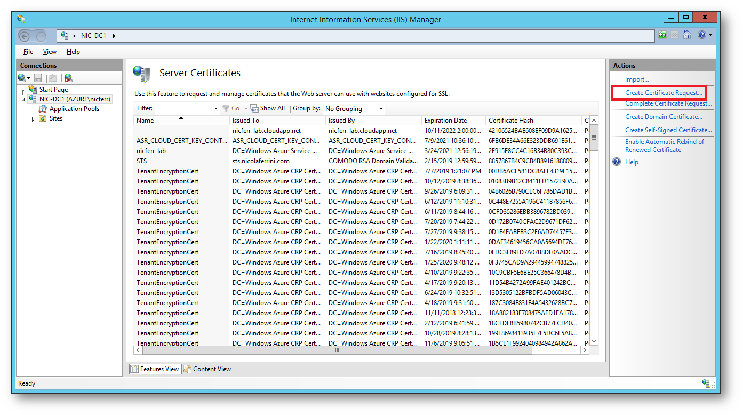Viewport: 743px width, 416px height.
Task: Click the vertical scrollbar up arrow
Action: (594, 121)
